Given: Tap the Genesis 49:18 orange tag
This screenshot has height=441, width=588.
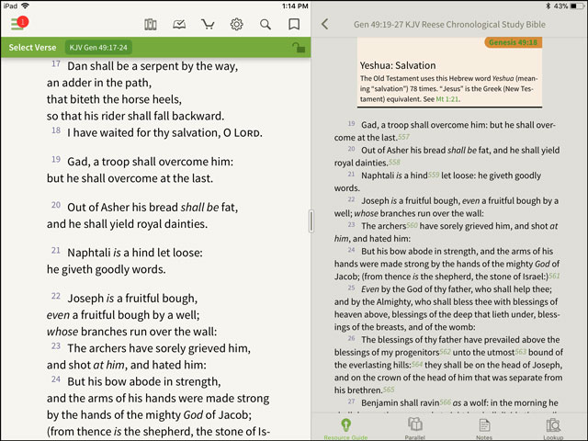Looking at the screenshot, I should coord(513,42).
